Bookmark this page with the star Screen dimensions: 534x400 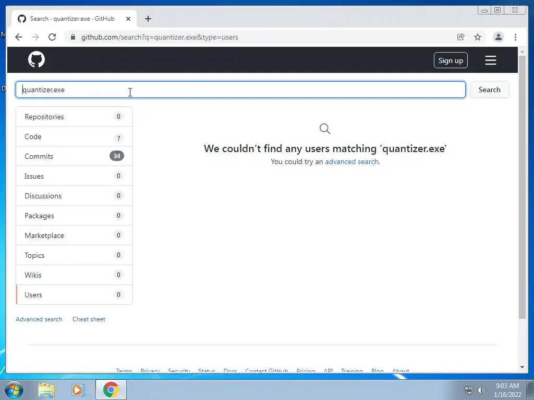(478, 37)
